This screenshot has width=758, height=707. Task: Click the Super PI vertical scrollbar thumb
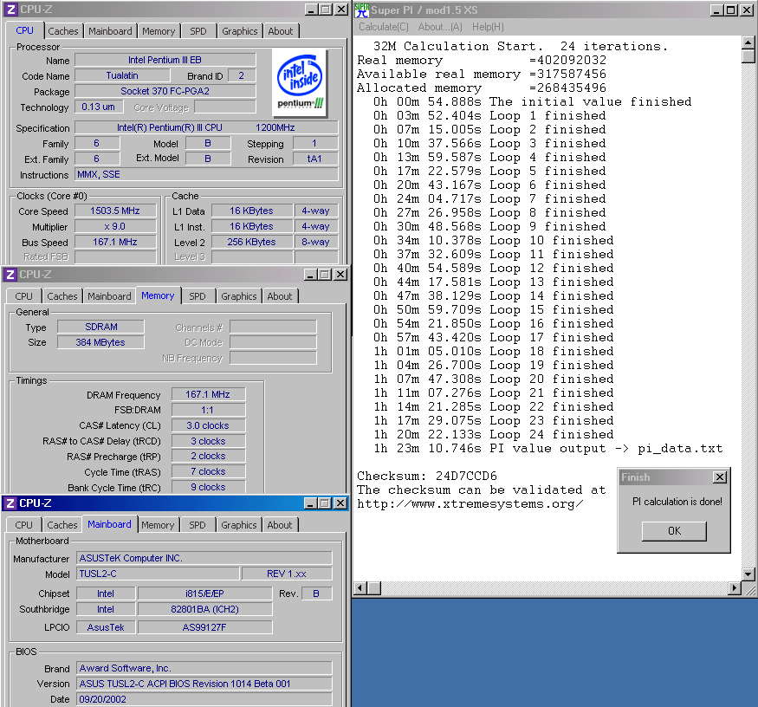(748, 56)
